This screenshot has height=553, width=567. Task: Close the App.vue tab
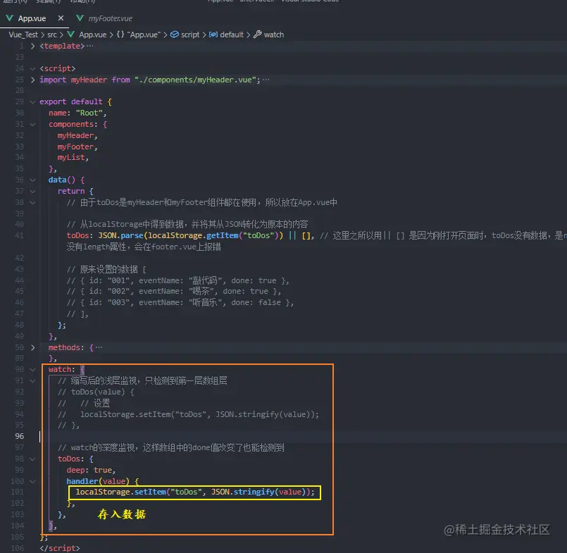pyautogui.click(x=61, y=18)
